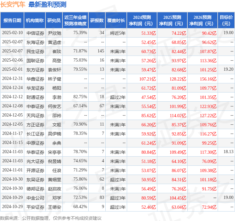
Task: Select analyst 黄涵虚
Action: pos(54,42)
